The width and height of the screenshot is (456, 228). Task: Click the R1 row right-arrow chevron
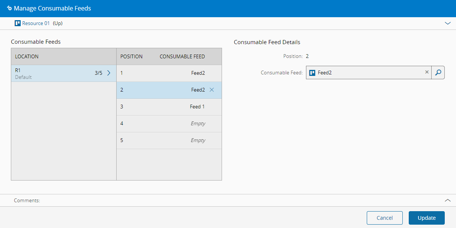[x=109, y=73]
